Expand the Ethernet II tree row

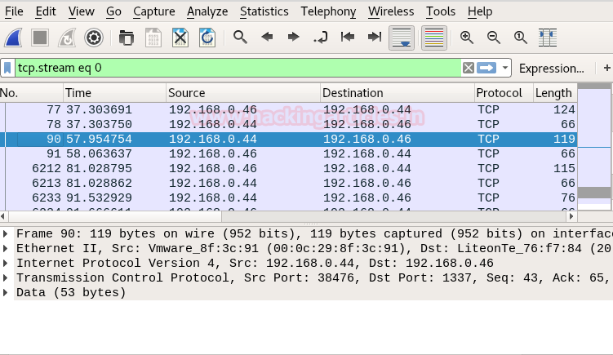[7, 248]
